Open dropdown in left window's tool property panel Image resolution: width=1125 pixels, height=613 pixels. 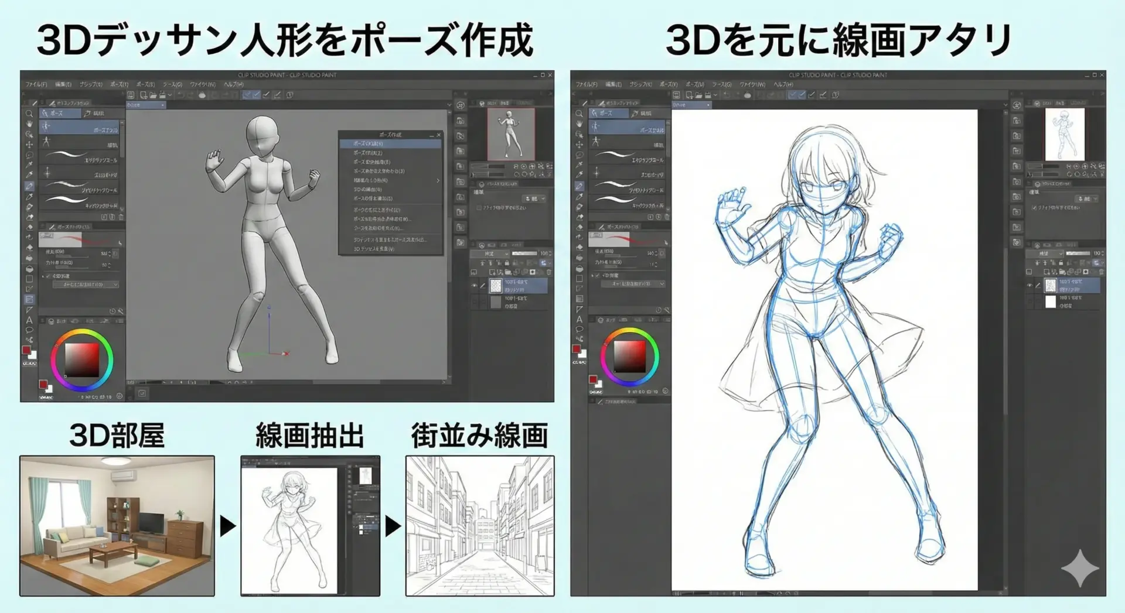(x=86, y=285)
